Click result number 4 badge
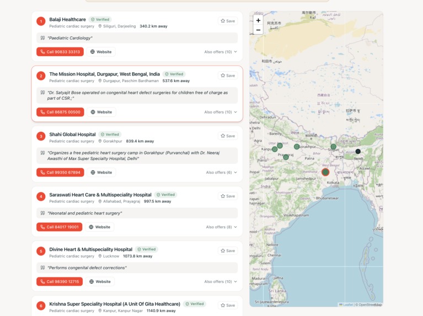This screenshot has width=423, height=316. click(41, 196)
